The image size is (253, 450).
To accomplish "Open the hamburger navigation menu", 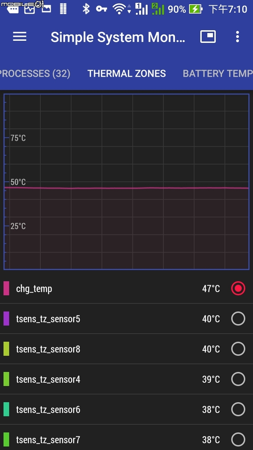I will pyautogui.click(x=20, y=37).
